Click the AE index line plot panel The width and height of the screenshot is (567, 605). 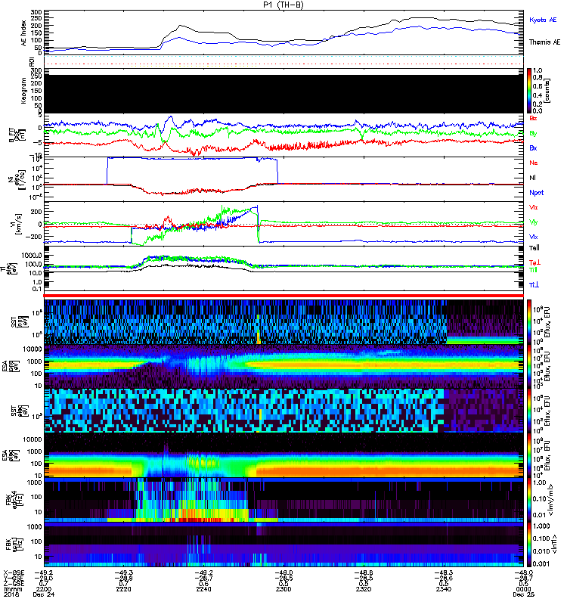(x=283, y=33)
